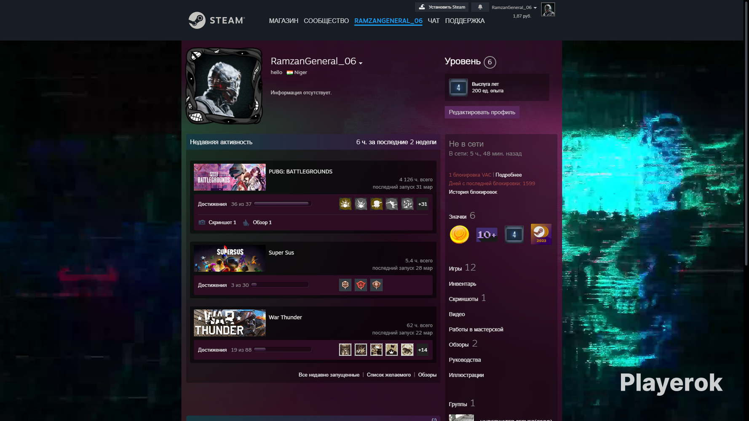This screenshot has width=749, height=421.
Task: Click the PUBG achievements progress bar
Action: (x=283, y=204)
